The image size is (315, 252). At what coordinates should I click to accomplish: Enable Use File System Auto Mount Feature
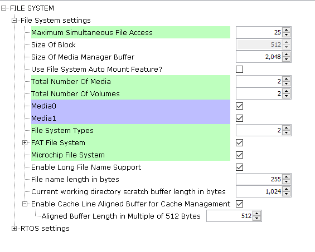pyautogui.click(x=240, y=70)
